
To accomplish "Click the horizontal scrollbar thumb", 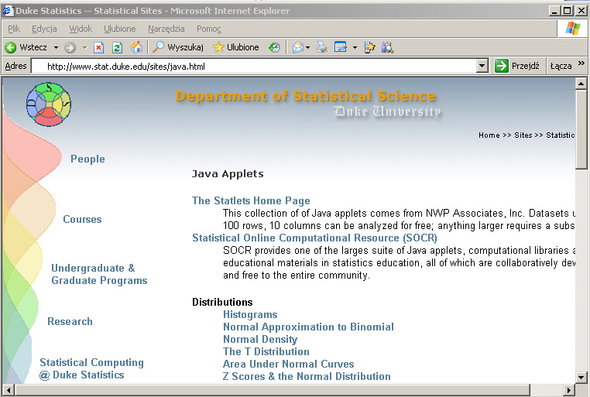I will [272, 390].
